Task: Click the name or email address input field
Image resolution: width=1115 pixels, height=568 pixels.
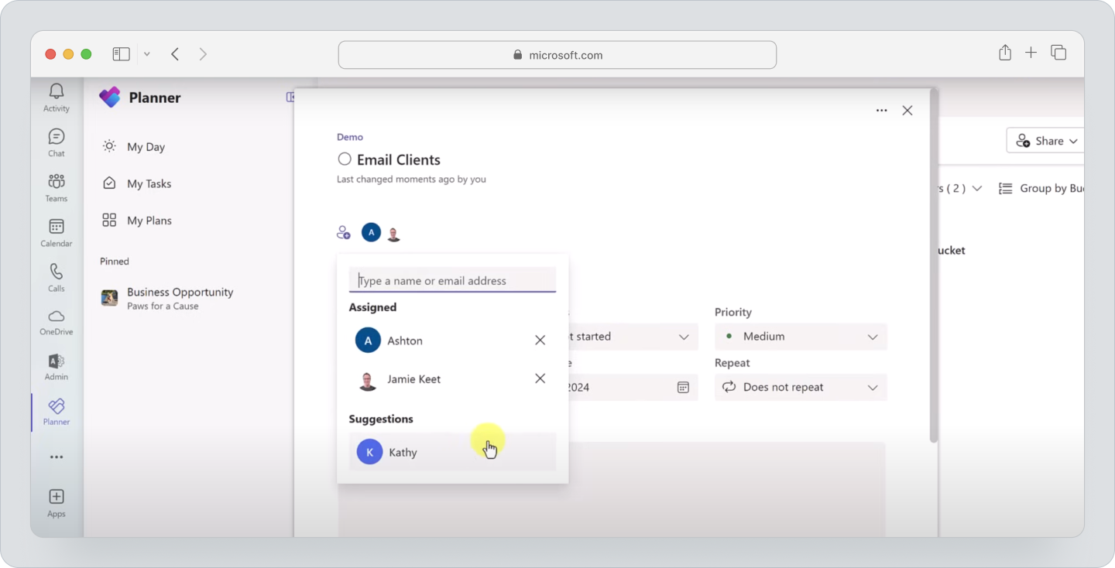Action: pos(452,279)
